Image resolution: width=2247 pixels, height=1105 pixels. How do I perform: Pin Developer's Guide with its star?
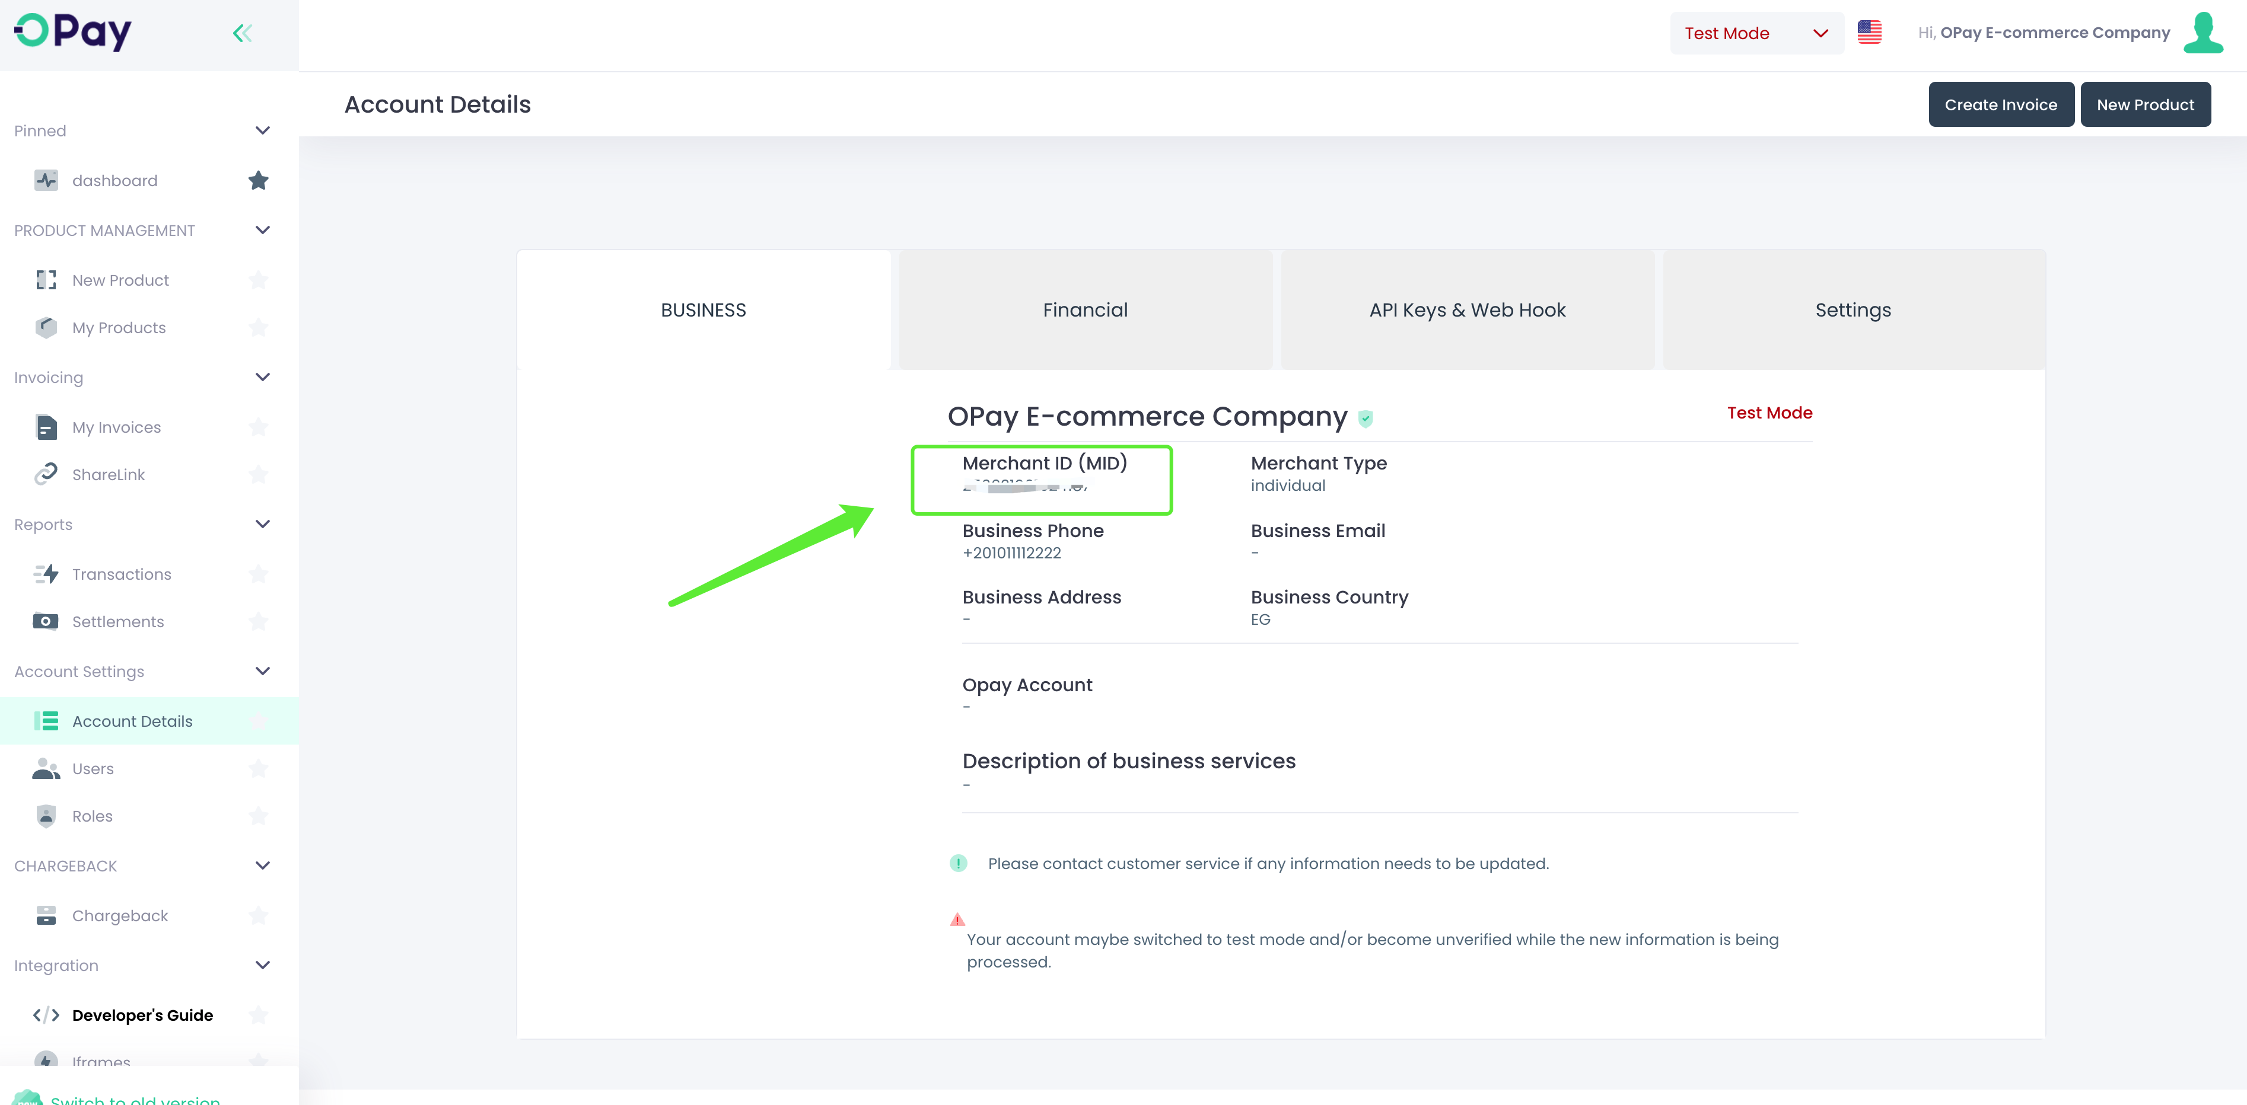258,1015
